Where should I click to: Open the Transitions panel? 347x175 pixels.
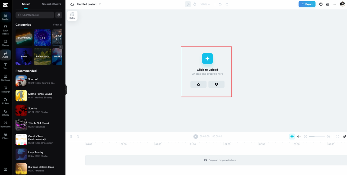click(5, 124)
